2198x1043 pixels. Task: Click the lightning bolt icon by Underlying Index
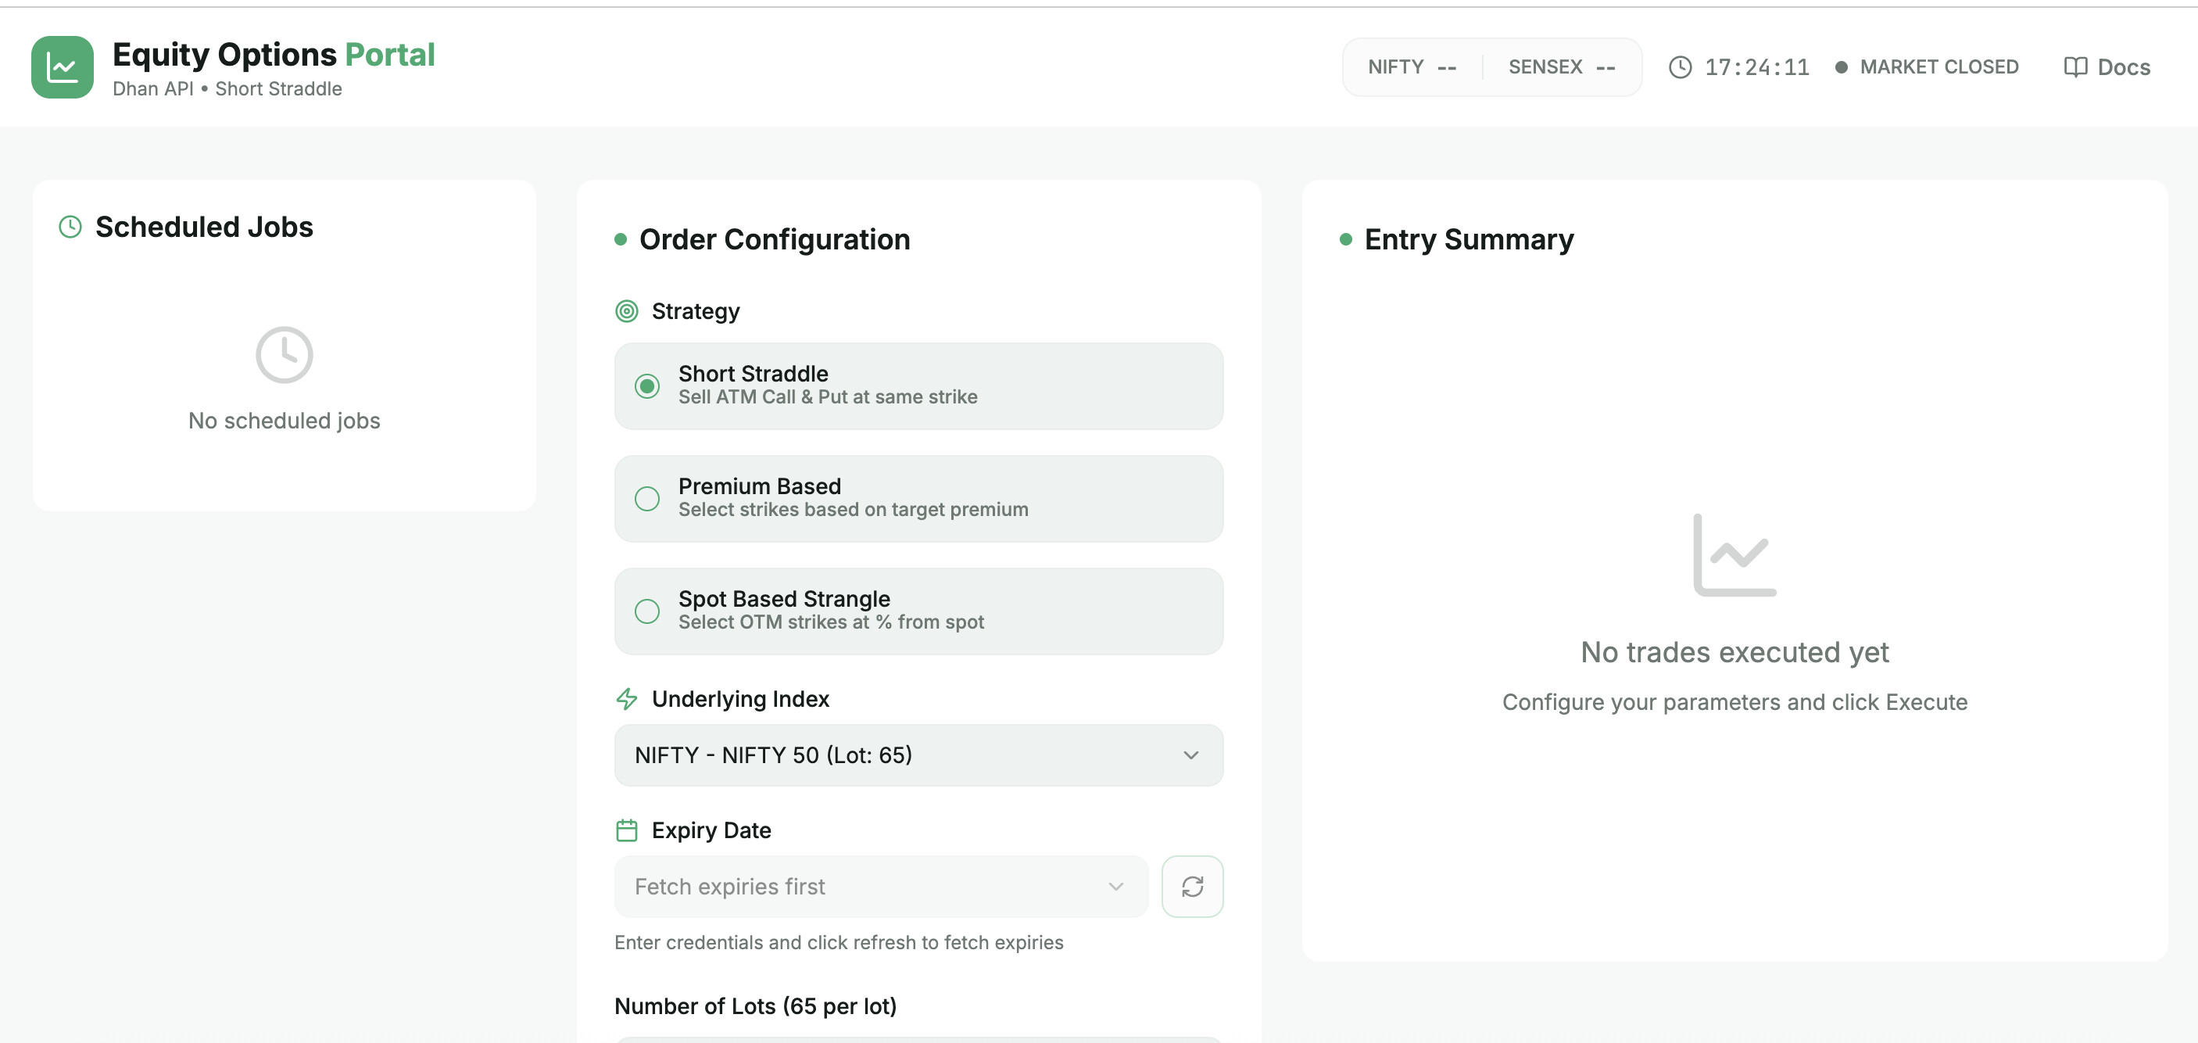coord(626,699)
